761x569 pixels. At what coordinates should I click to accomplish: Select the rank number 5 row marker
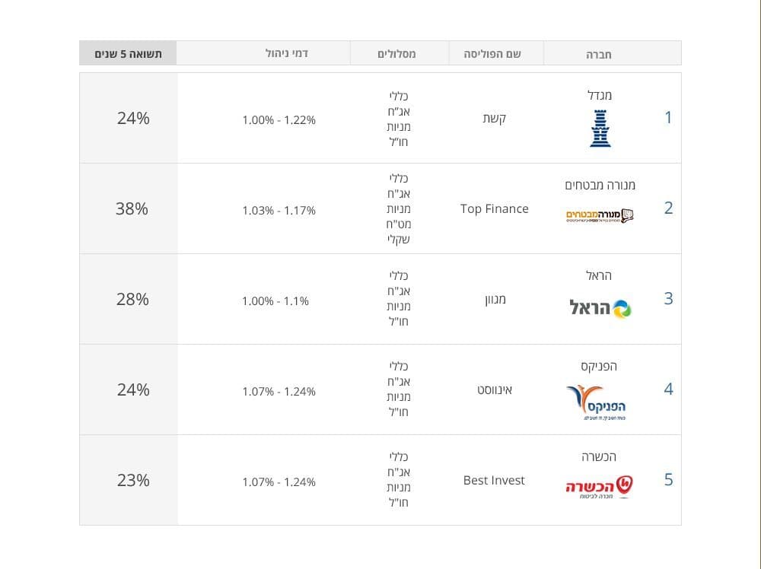(668, 480)
